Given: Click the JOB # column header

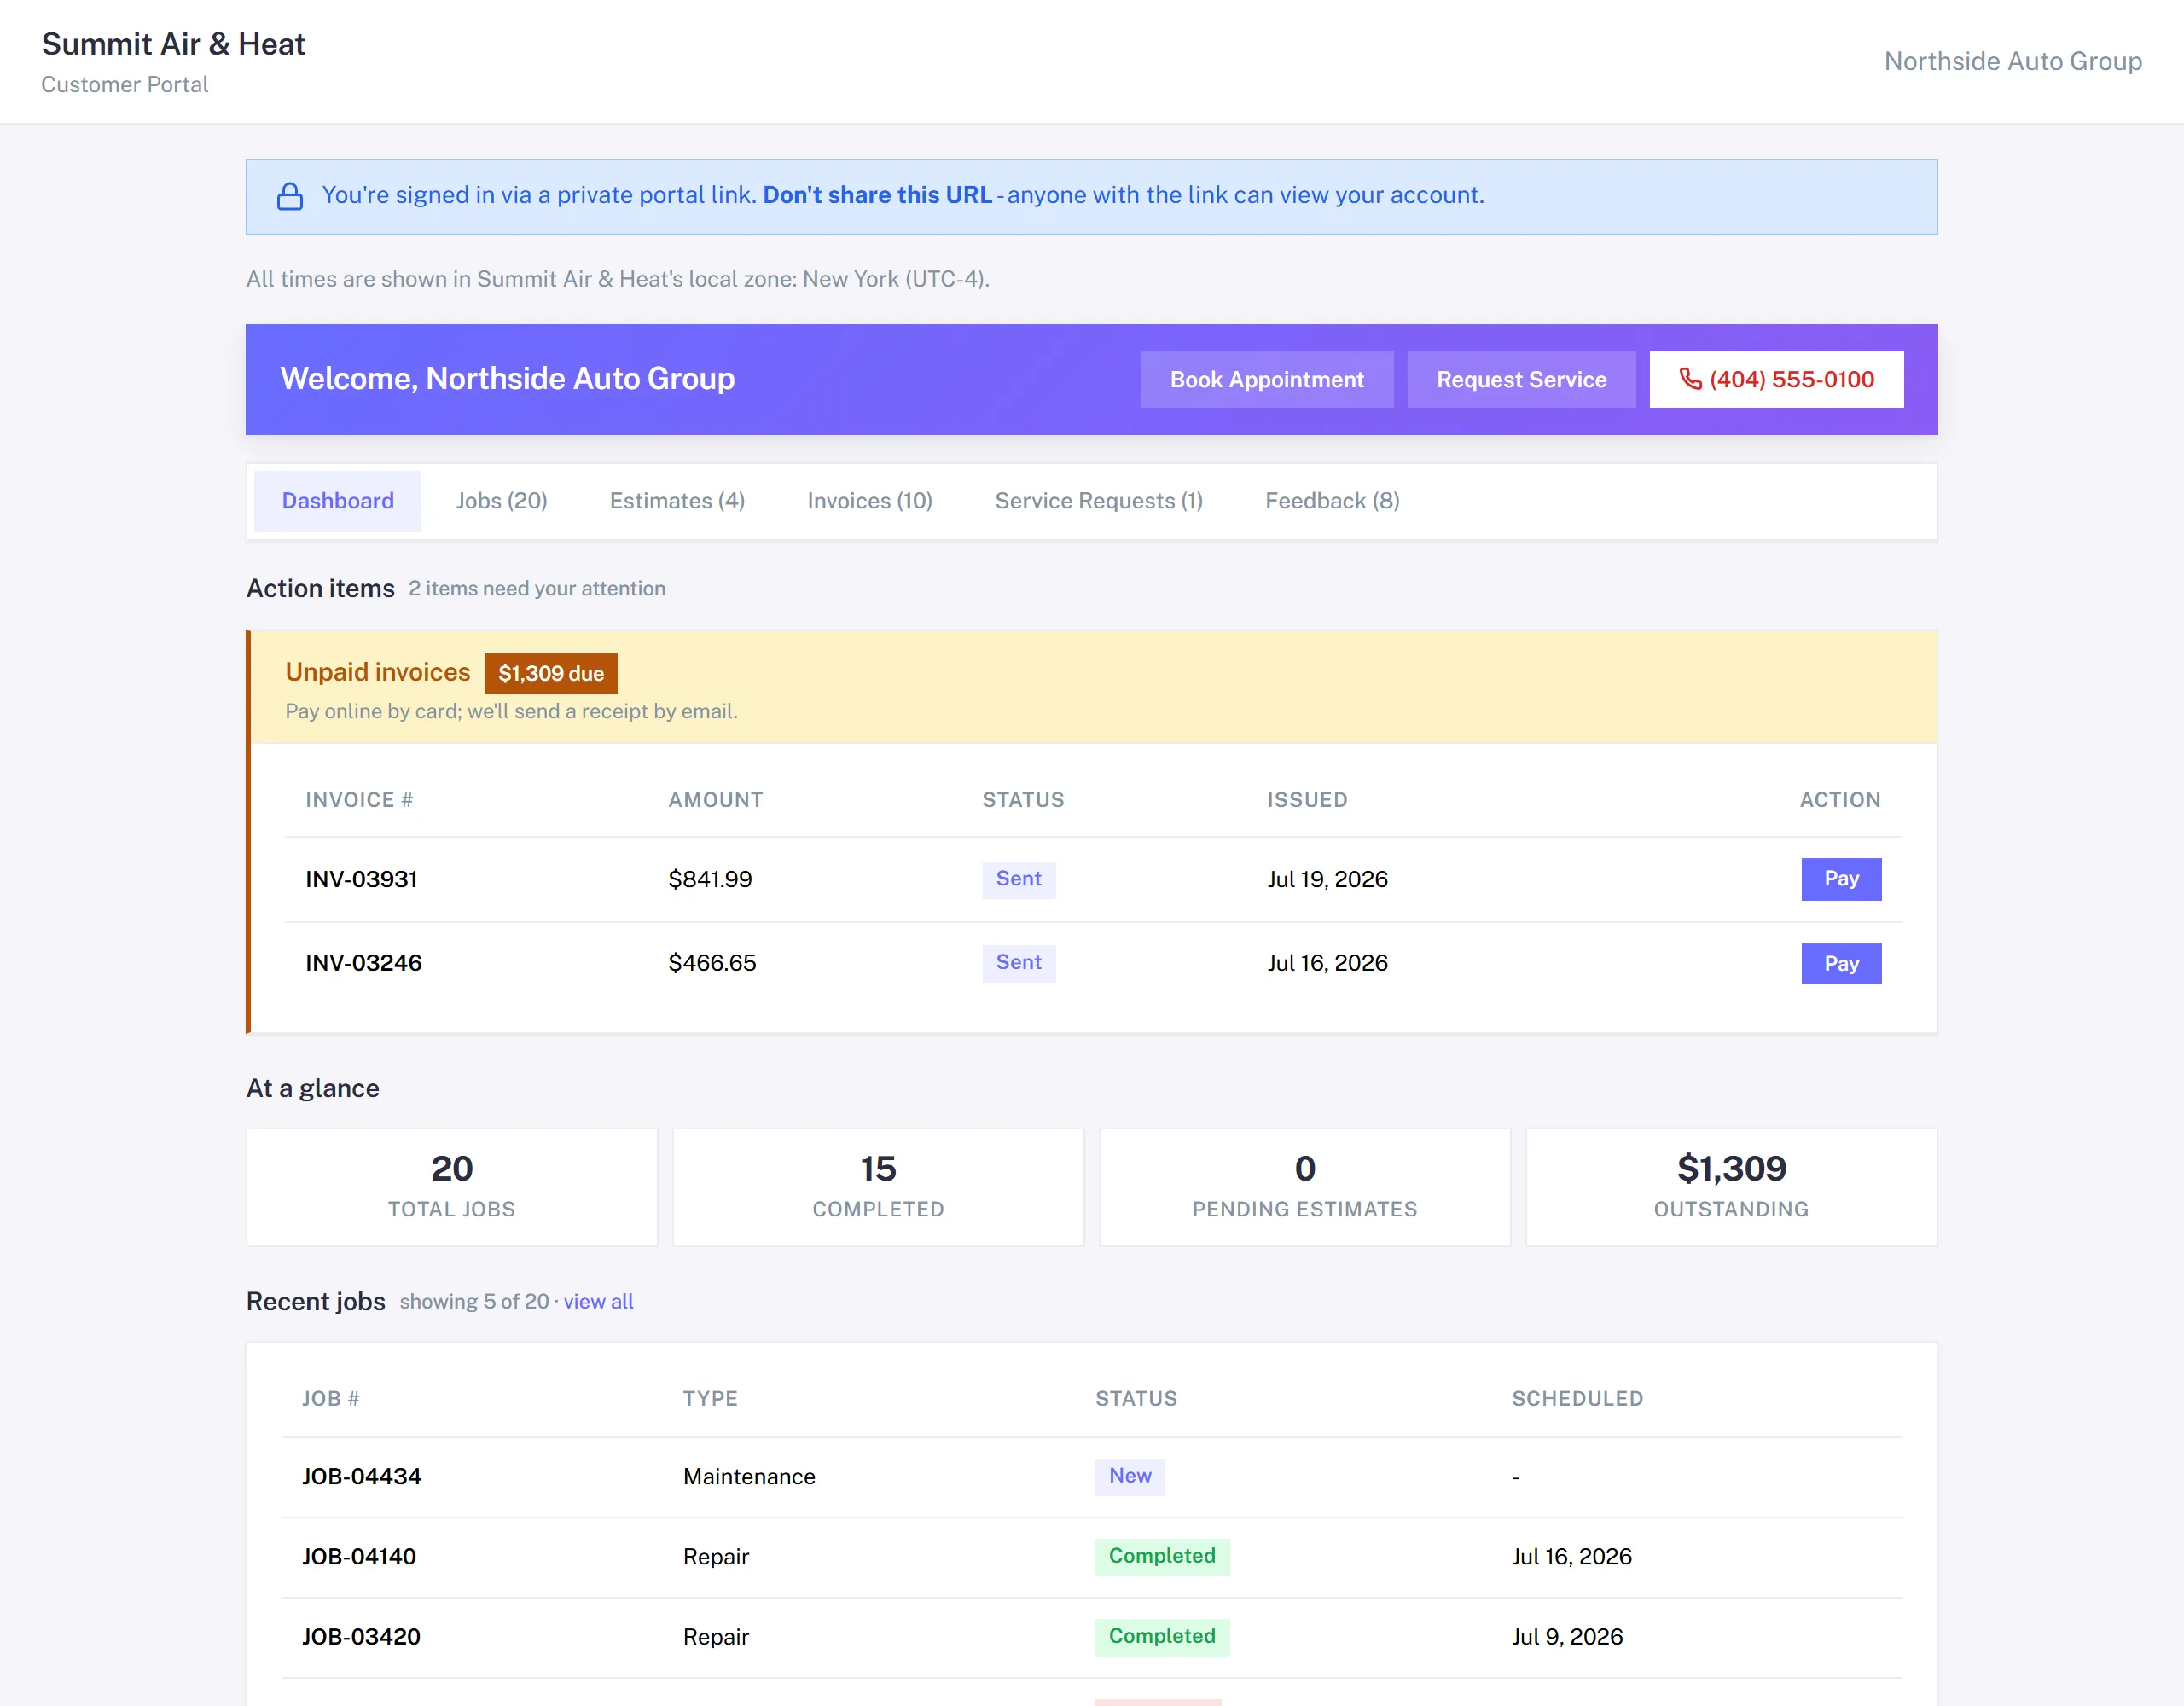Looking at the screenshot, I should pyautogui.click(x=331, y=1398).
